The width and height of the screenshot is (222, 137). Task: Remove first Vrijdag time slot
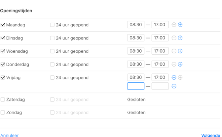click(174, 77)
